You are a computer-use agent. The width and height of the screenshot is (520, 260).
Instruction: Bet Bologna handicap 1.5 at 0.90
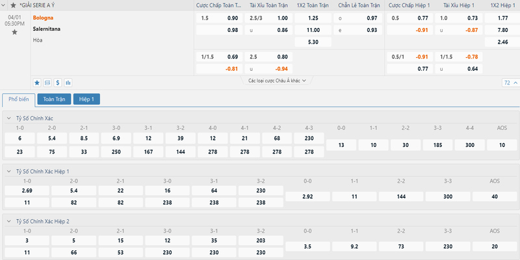click(x=219, y=18)
